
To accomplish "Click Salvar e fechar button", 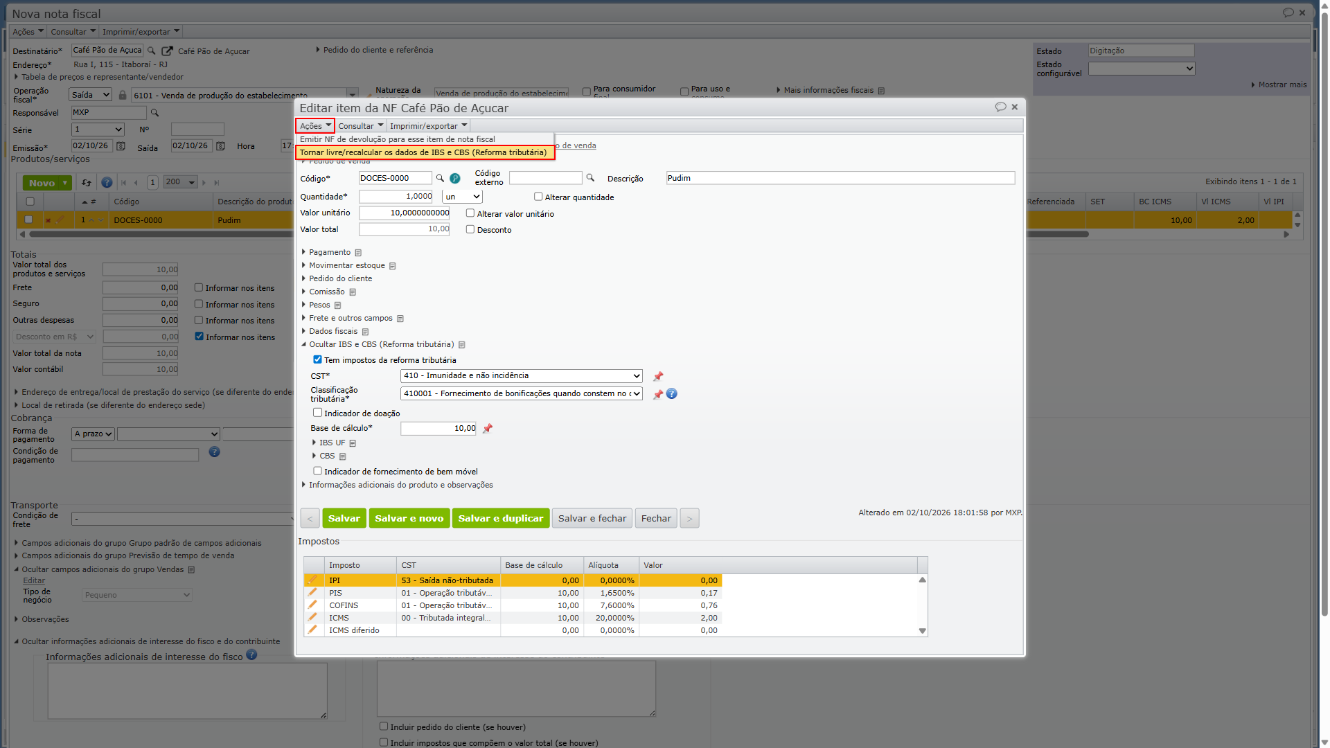I will click(592, 519).
